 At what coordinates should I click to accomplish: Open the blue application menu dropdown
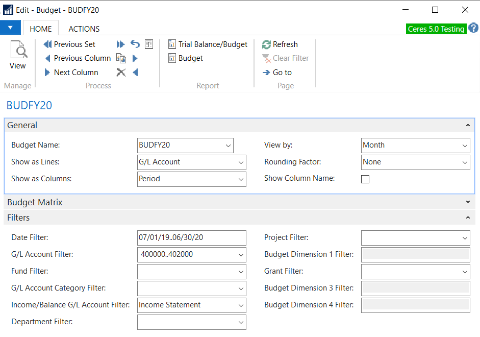[x=10, y=28]
